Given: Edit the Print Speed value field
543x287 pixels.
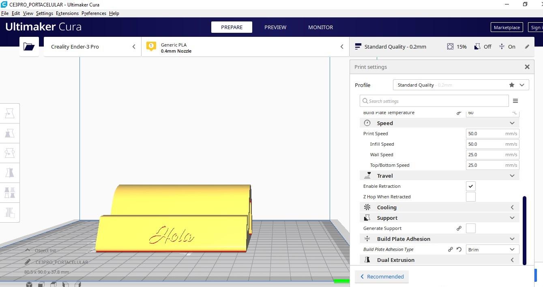Looking at the screenshot, I should 492,134.
